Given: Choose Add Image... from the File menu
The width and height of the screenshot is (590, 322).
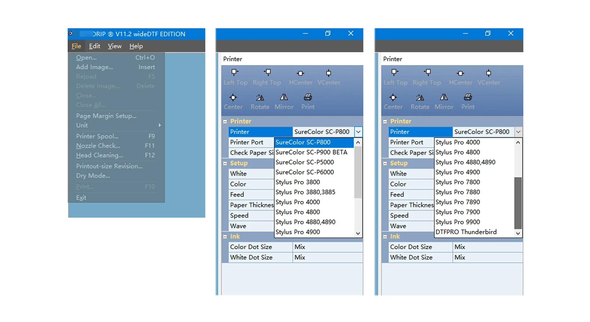Looking at the screenshot, I should pos(116,67).
